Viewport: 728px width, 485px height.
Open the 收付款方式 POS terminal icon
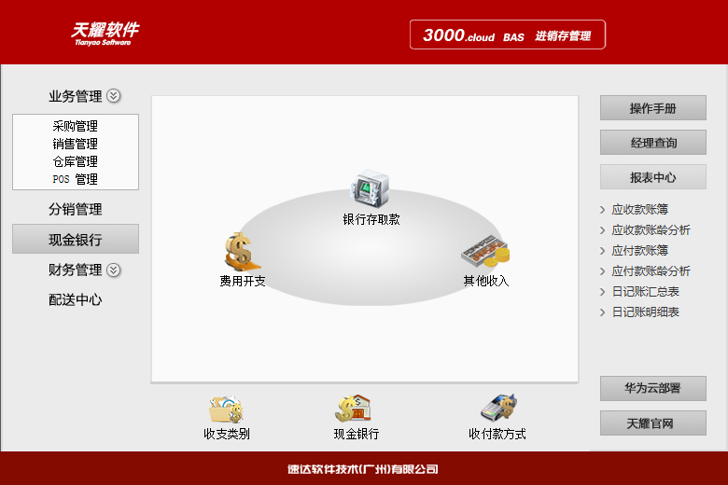pyautogui.click(x=498, y=408)
